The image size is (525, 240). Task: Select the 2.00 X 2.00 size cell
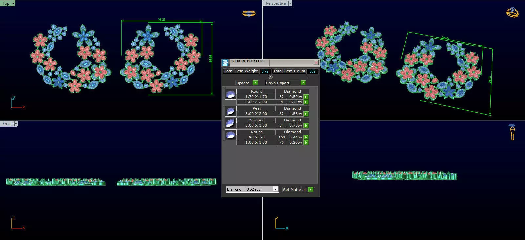(x=256, y=102)
